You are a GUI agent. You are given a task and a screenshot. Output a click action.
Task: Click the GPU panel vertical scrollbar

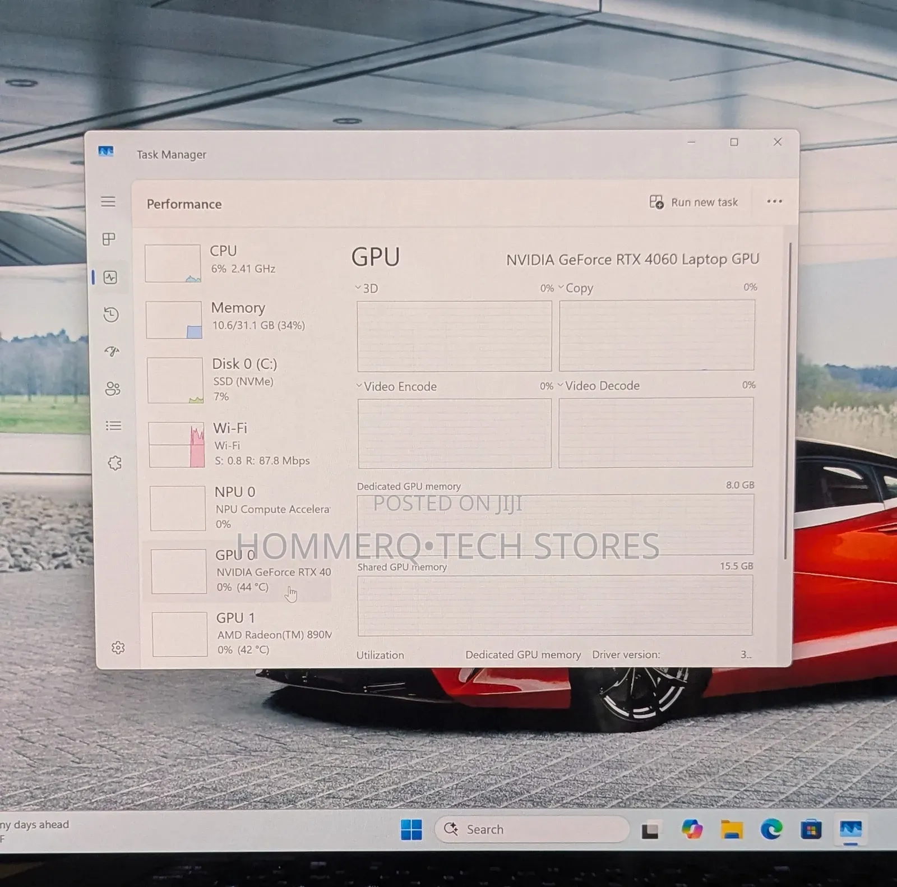[x=787, y=401]
